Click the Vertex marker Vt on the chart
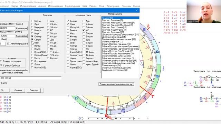The width and height of the screenshot is (221, 124). pos(148,26)
